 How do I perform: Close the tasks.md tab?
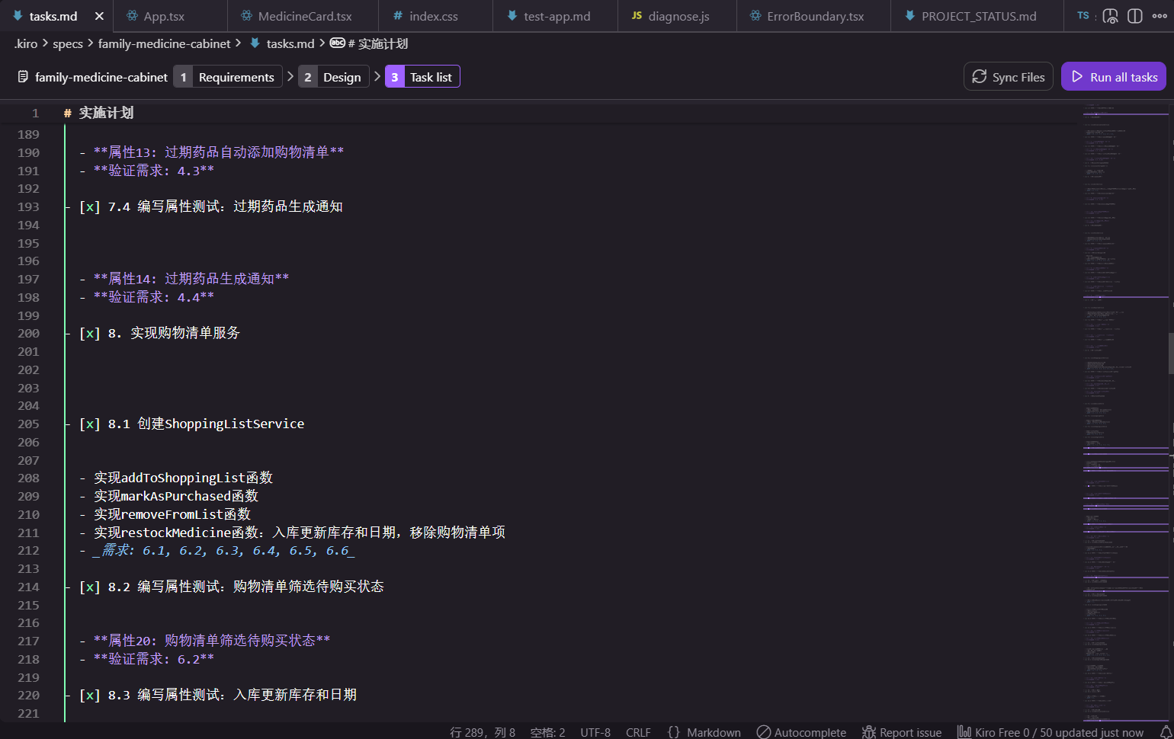click(x=99, y=16)
